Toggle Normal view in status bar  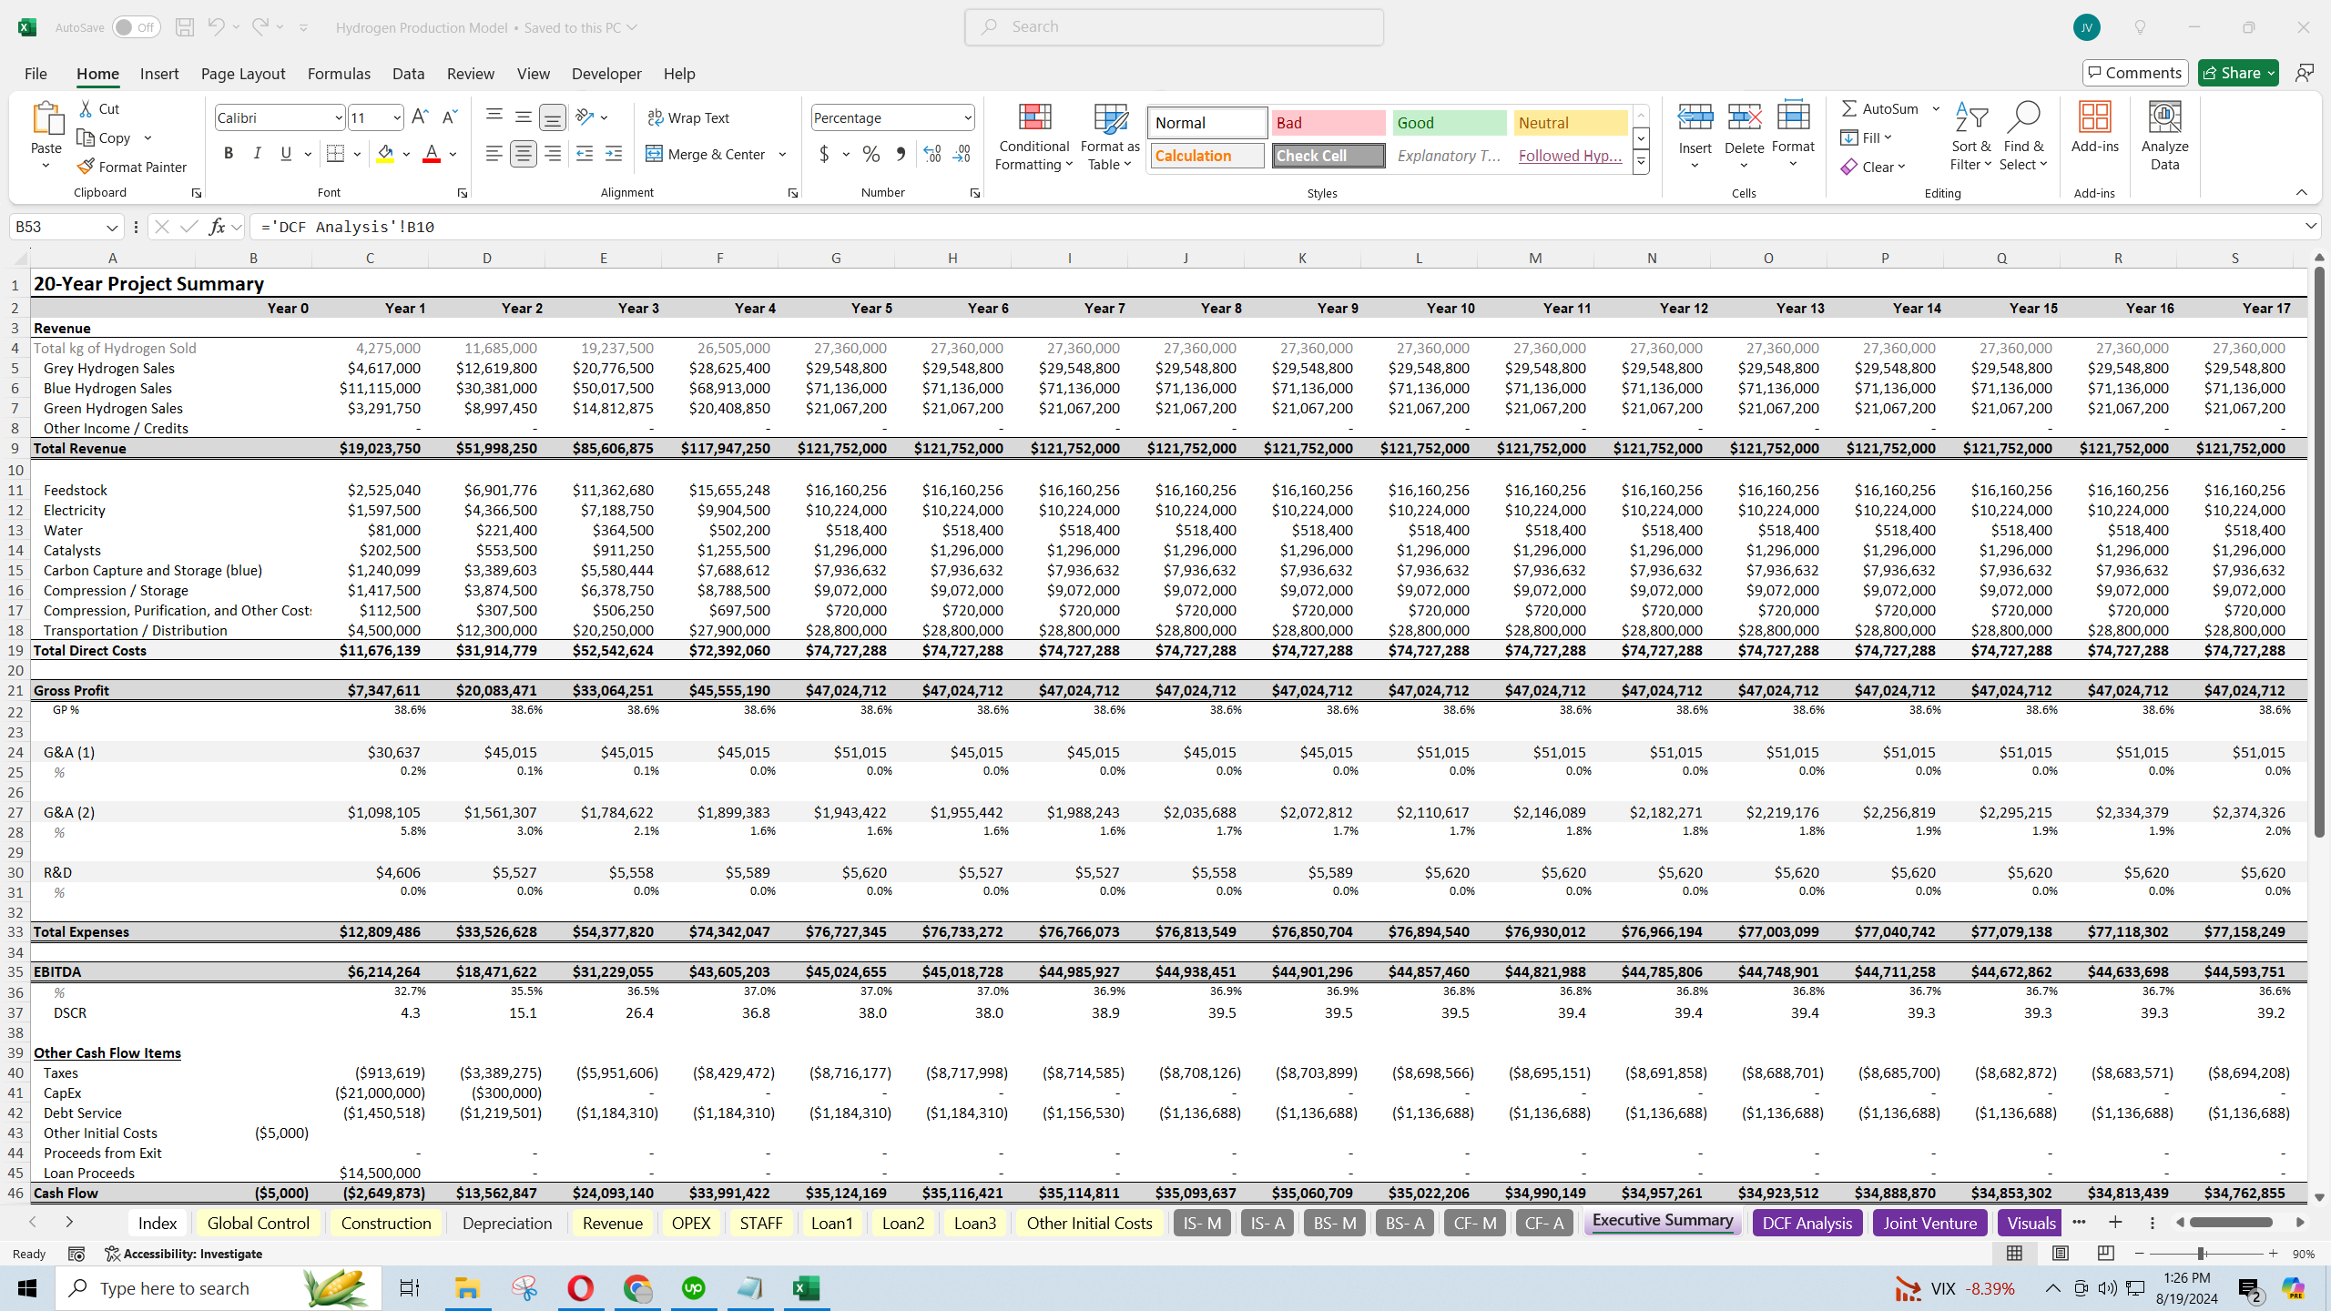point(2015,1254)
